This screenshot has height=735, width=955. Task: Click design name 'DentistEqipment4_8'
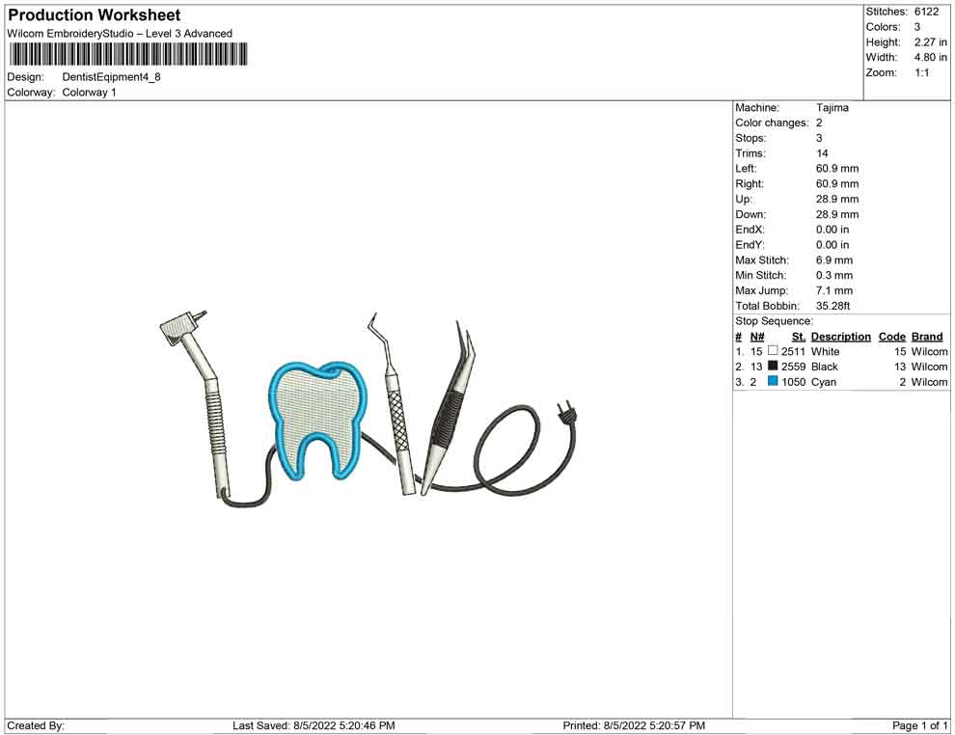click(x=112, y=77)
